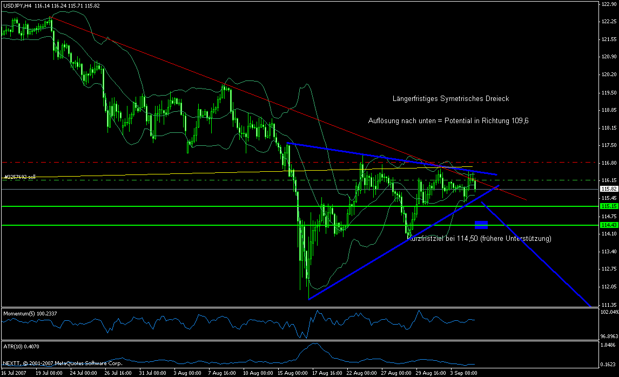Click the '26 Jul 16:00' time axis label
The height and width of the screenshot is (377, 619).
[x=118, y=373]
